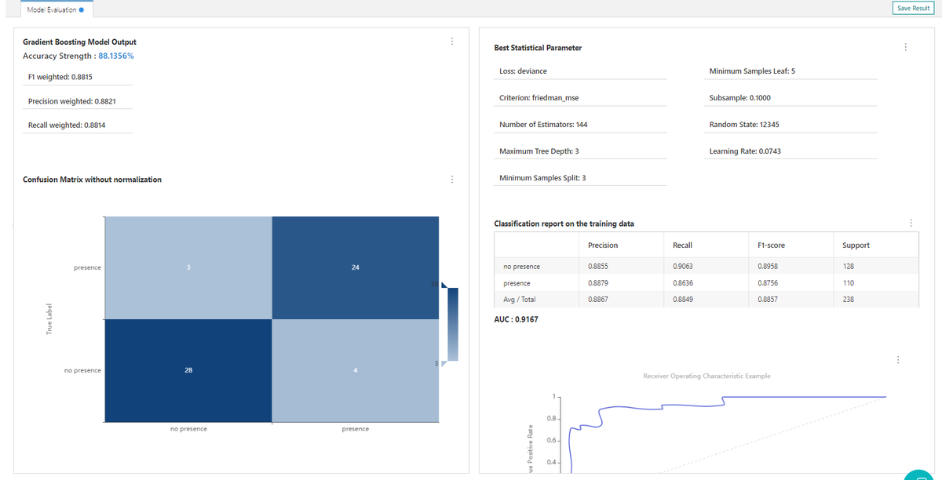Click the accuracy value 88.1356%

coord(116,56)
